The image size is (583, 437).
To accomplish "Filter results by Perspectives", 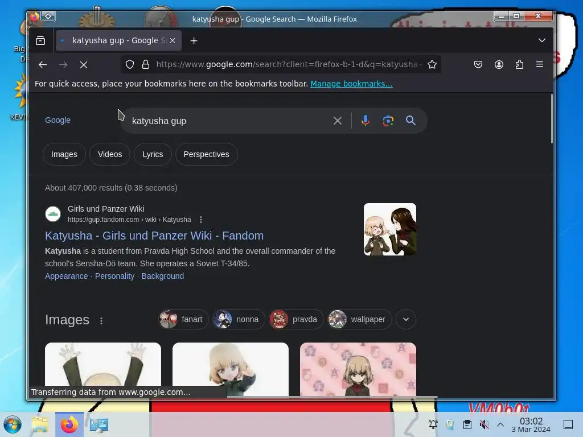I will click(206, 154).
